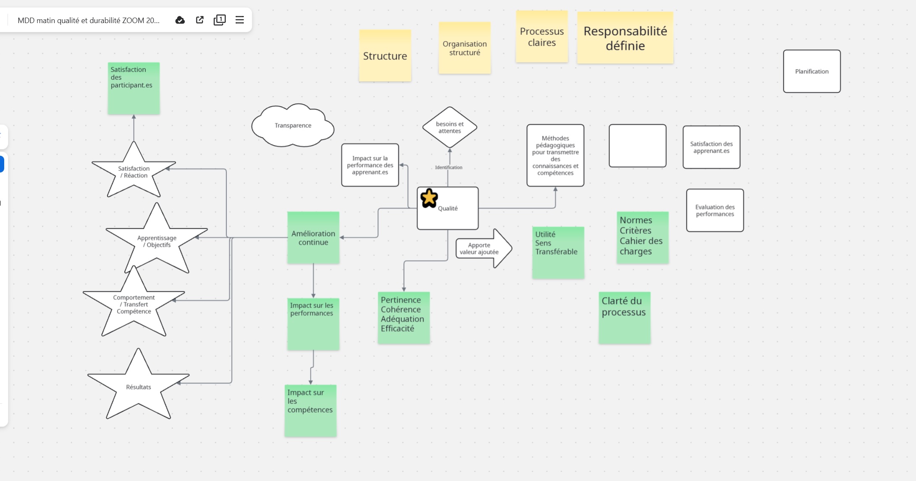The height and width of the screenshot is (481, 916).
Task: Open the hamburger main menu
Action: click(240, 20)
